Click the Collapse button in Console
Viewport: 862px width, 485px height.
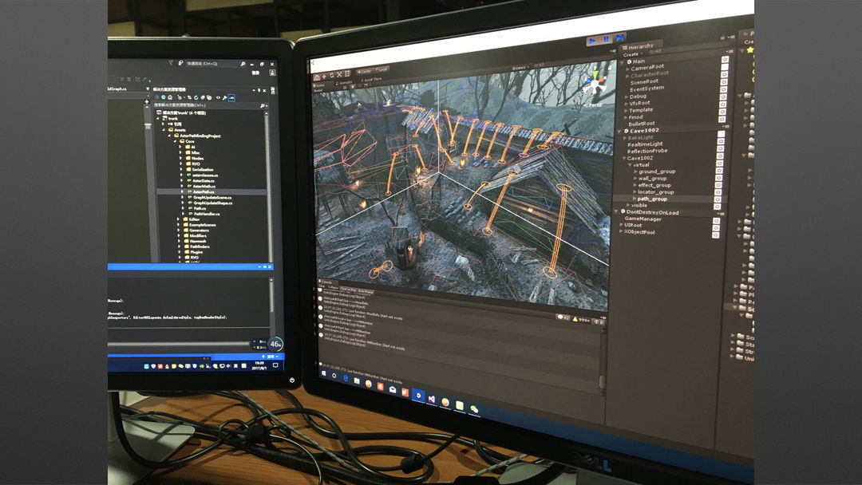[x=333, y=288]
